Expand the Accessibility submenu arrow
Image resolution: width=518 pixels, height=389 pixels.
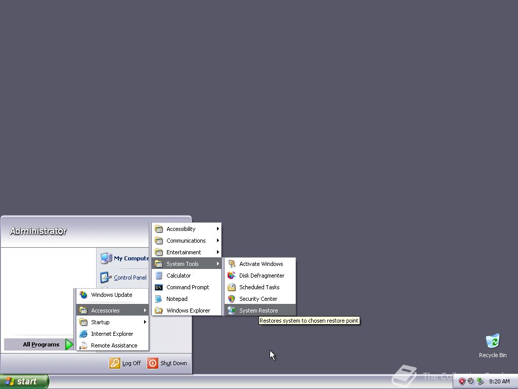tap(218, 229)
